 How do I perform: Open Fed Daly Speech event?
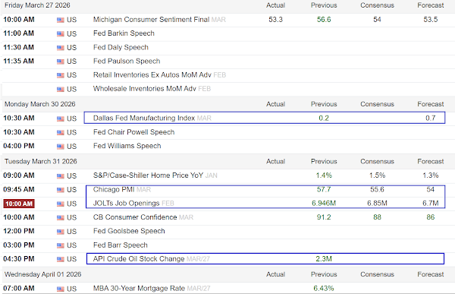point(121,47)
